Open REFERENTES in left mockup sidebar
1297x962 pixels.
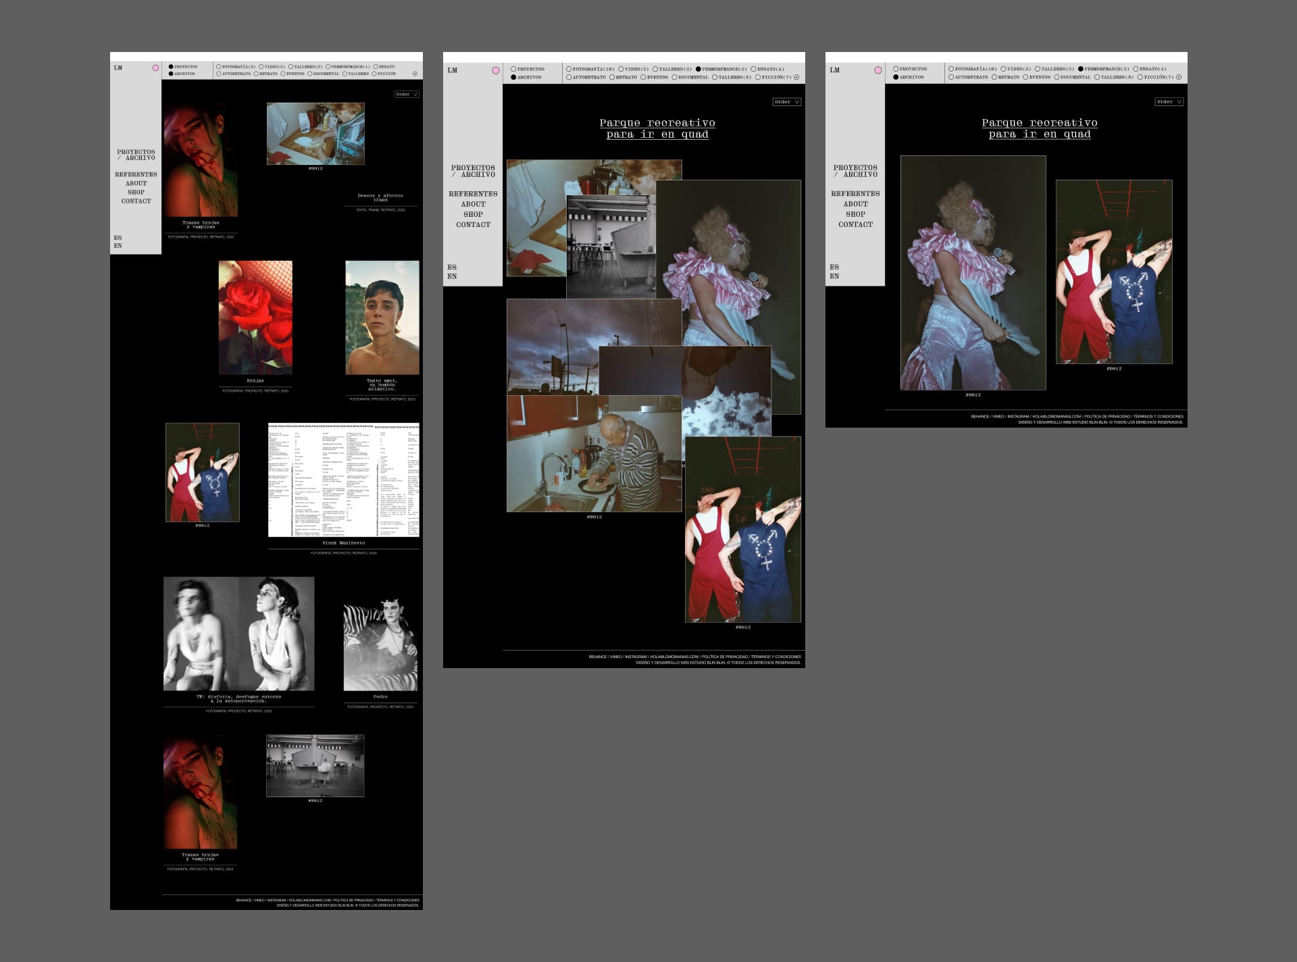(136, 174)
